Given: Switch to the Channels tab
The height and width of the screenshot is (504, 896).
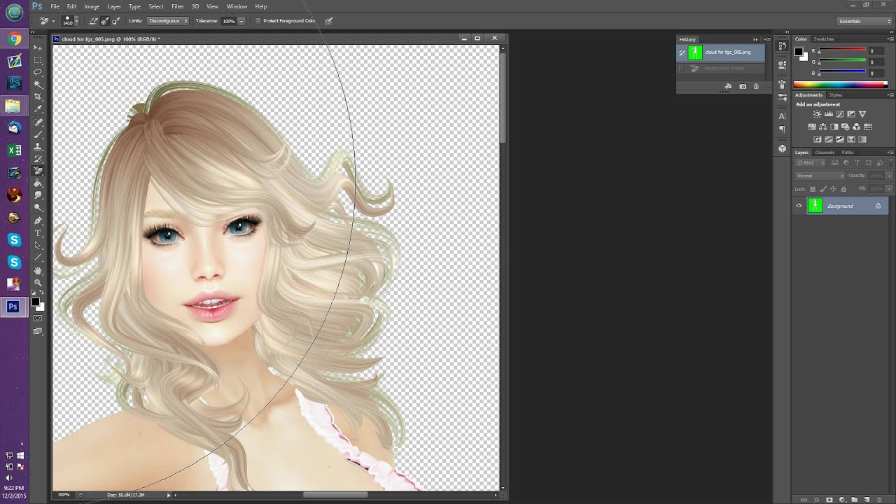Looking at the screenshot, I should tap(825, 153).
